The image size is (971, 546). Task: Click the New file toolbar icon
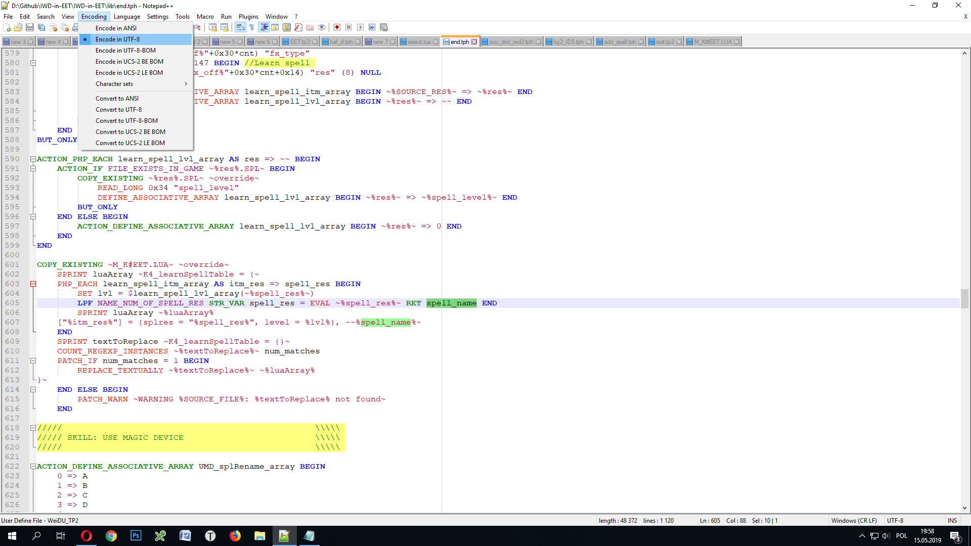click(7, 27)
